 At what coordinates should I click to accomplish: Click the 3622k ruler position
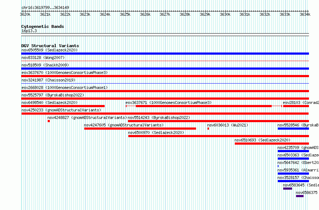65,14
